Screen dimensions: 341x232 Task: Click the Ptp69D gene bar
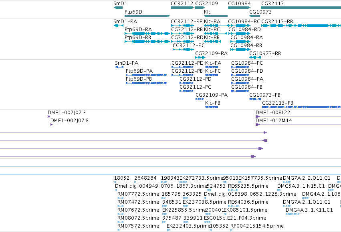tap(147, 16)
